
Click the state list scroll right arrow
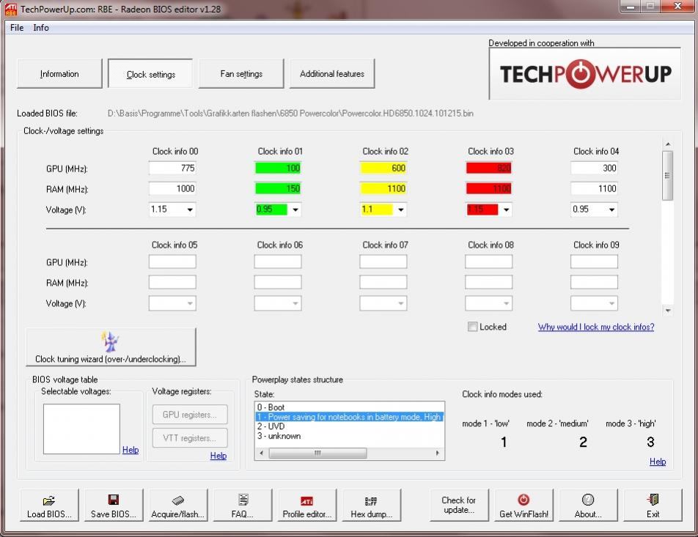pos(438,453)
